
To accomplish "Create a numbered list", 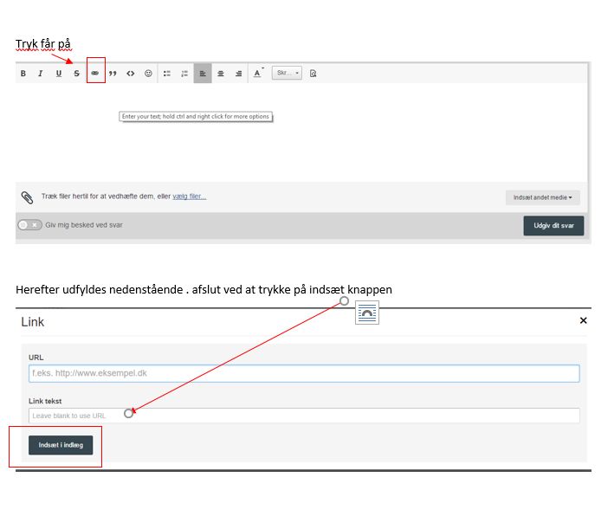I will 184,74.
